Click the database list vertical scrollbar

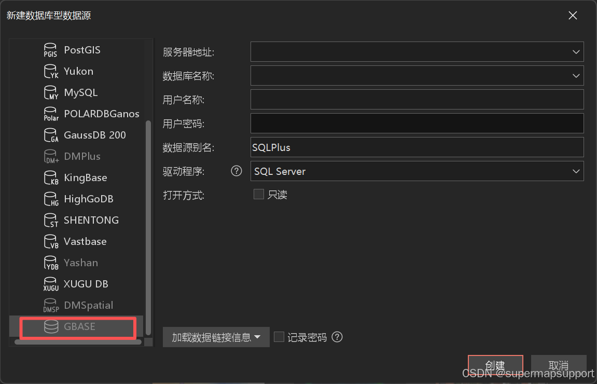[148, 227]
